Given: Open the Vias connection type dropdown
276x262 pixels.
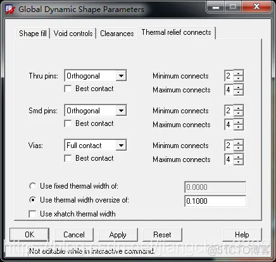Looking at the screenshot, I should tap(121, 146).
